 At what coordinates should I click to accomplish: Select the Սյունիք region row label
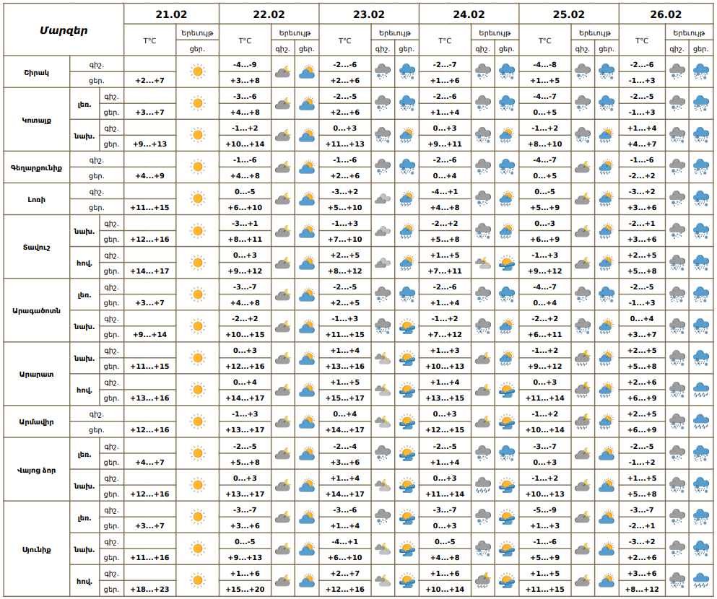tap(36, 550)
